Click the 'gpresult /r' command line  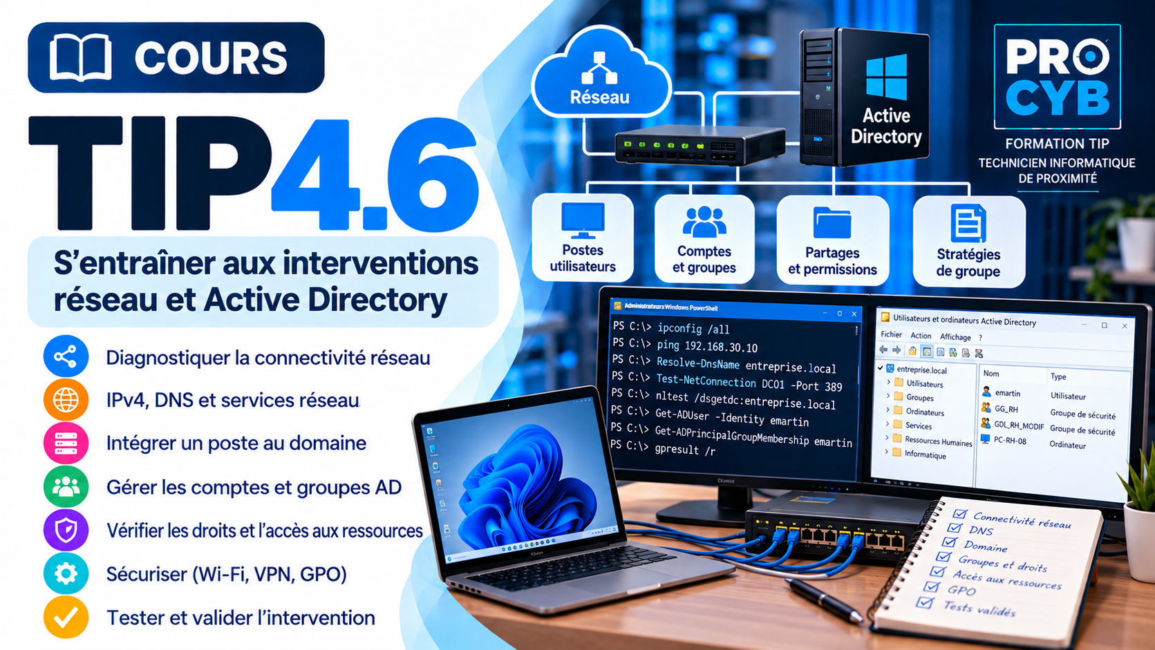tap(685, 450)
